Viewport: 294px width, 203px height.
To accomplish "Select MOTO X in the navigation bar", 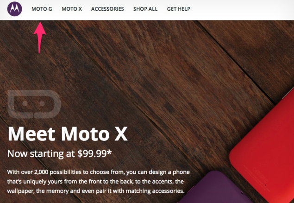I will pyautogui.click(x=72, y=9).
